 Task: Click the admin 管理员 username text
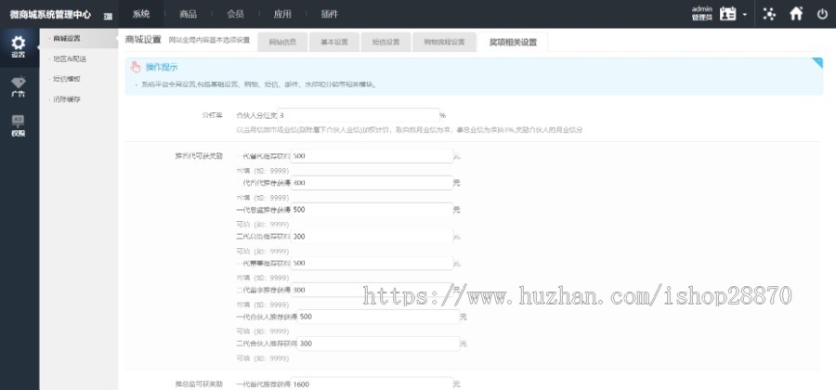coord(702,13)
